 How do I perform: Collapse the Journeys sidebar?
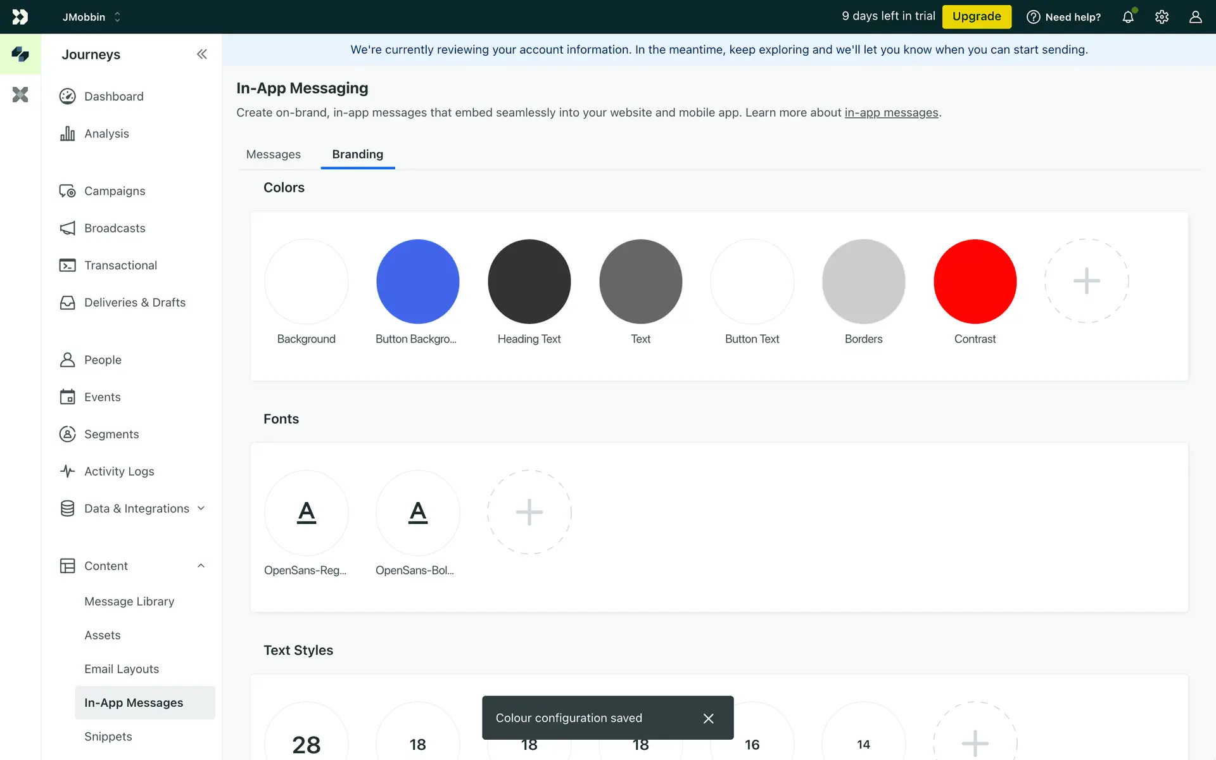(201, 54)
